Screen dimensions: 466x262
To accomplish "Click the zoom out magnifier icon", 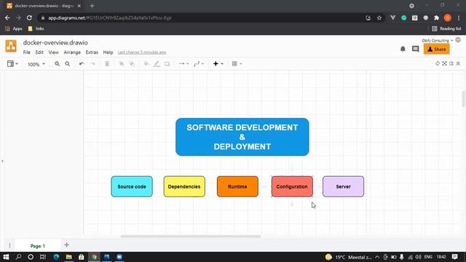I will (68, 64).
